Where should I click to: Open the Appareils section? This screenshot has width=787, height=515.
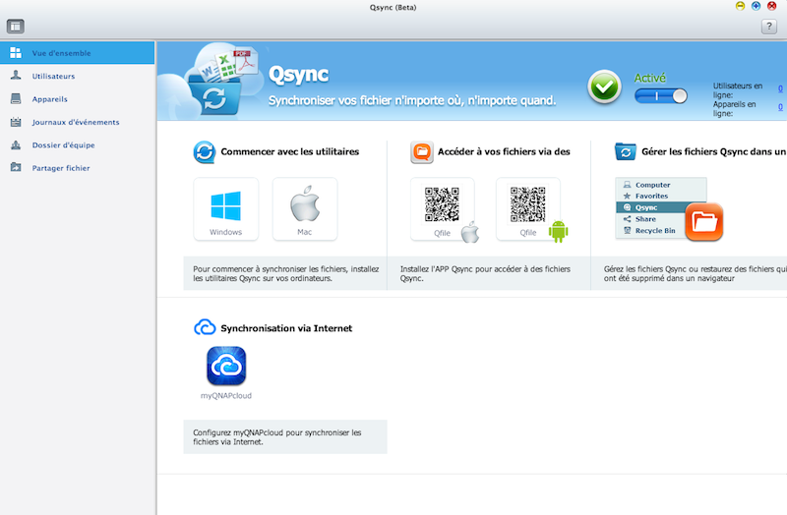(x=78, y=99)
